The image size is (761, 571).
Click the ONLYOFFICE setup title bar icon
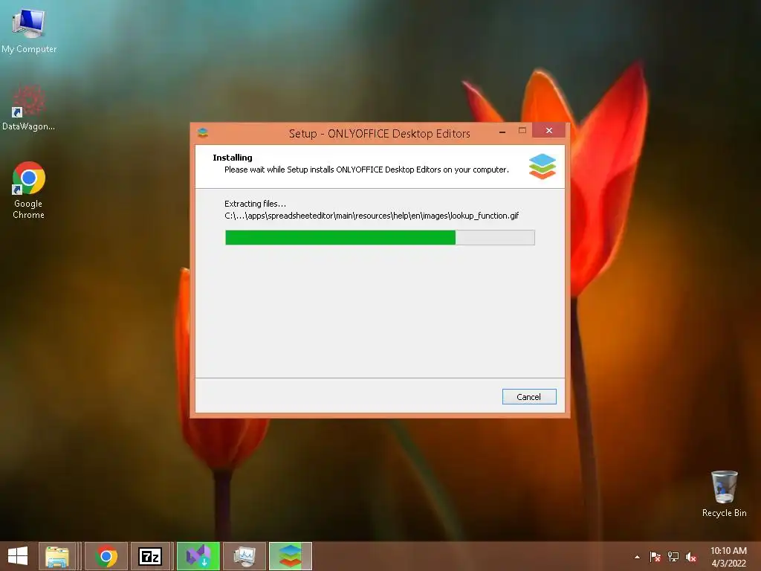(203, 132)
